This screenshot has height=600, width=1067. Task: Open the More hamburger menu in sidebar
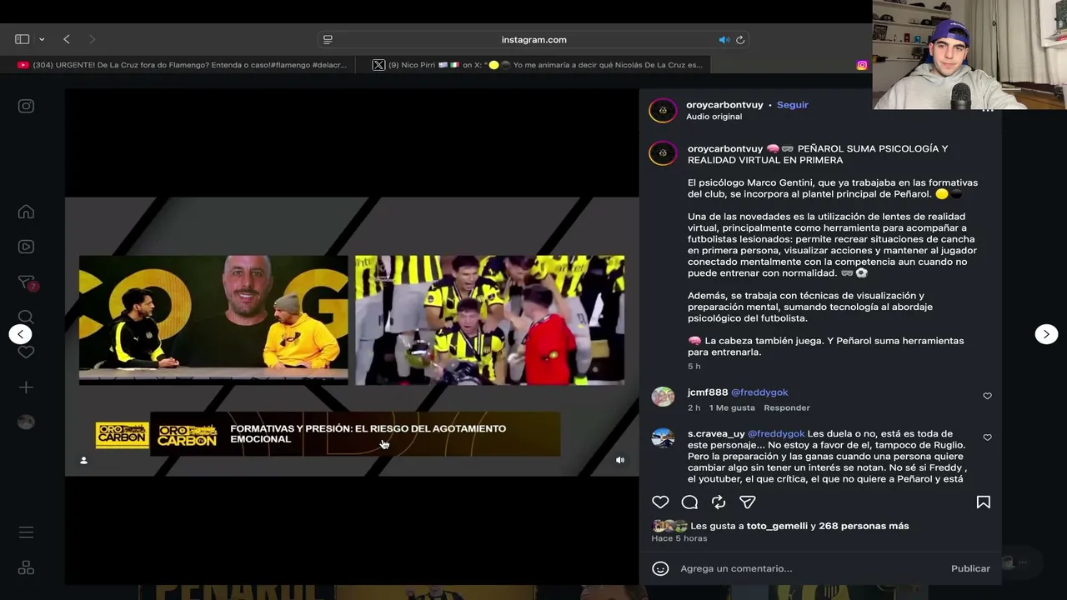26,532
